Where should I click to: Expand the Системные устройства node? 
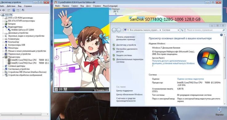3,69
